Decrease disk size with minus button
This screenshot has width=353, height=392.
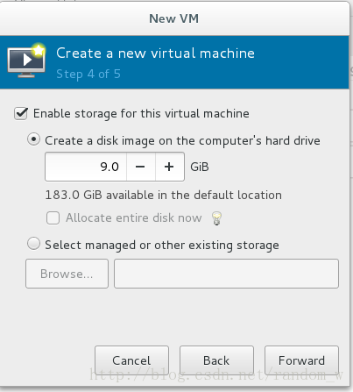pos(140,167)
